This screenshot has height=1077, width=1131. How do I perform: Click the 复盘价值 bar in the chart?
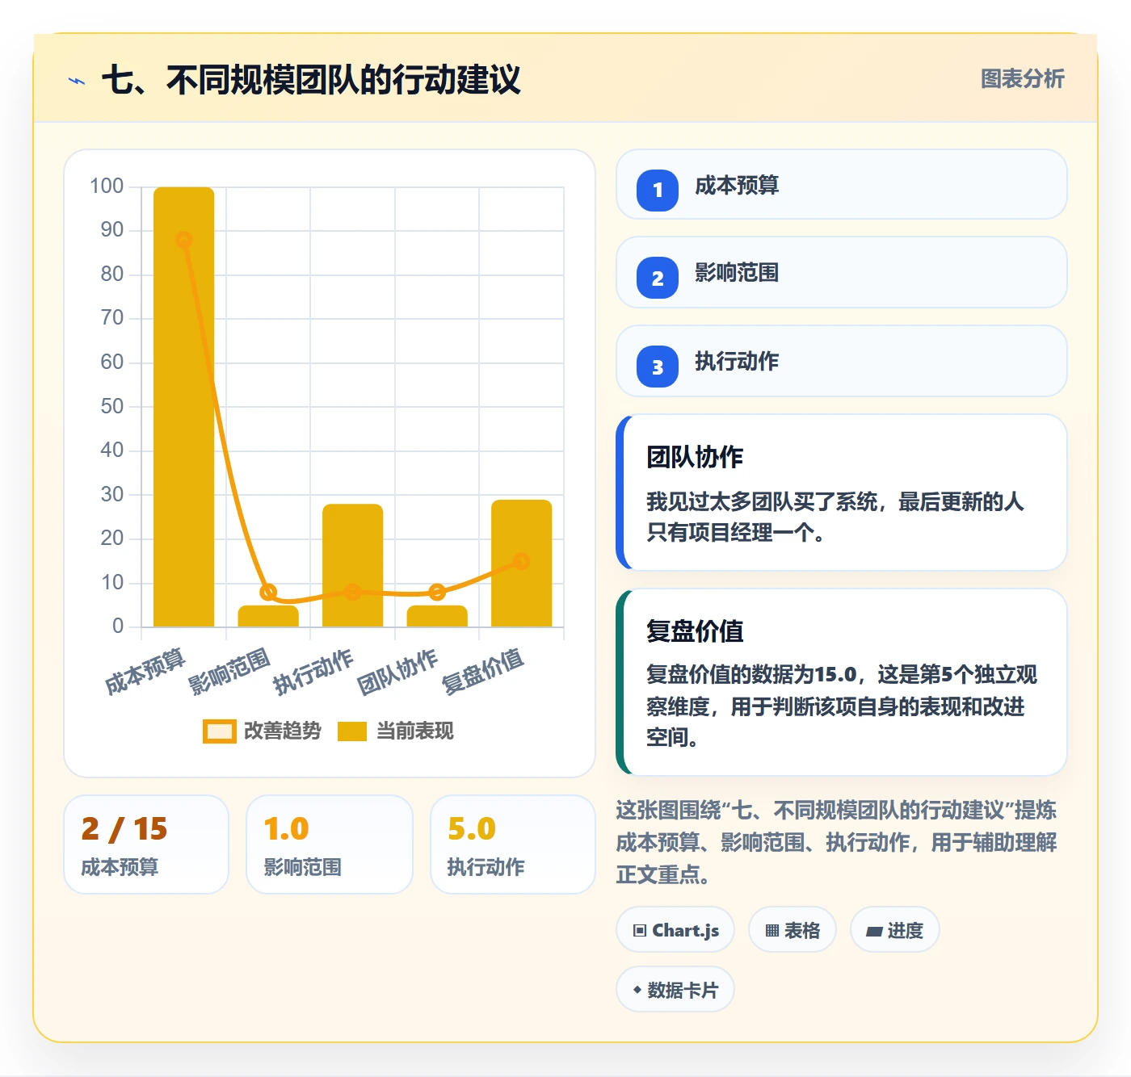coord(522,564)
